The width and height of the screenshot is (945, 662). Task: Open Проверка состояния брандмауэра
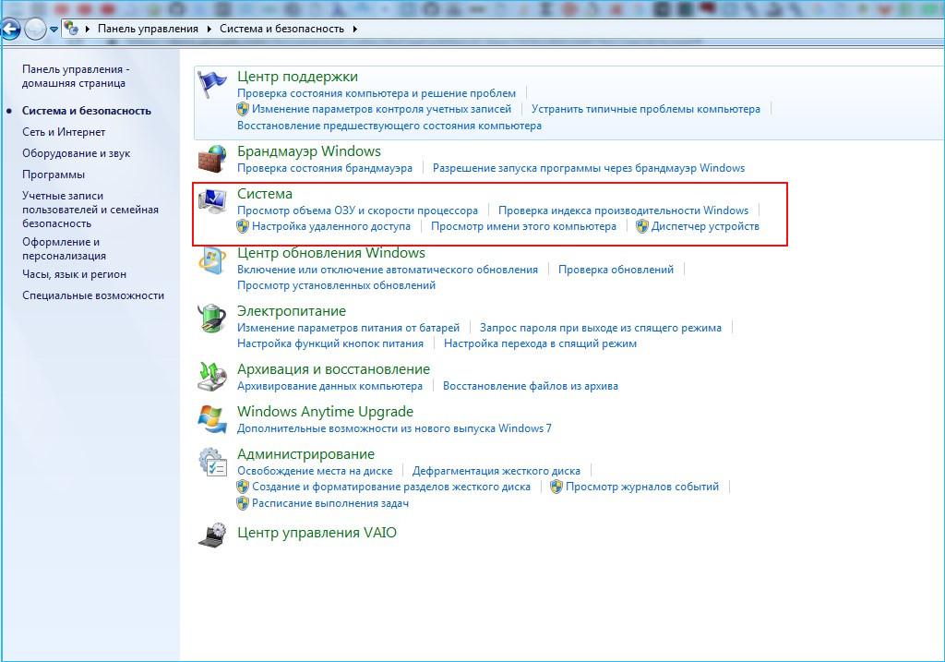pos(324,168)
